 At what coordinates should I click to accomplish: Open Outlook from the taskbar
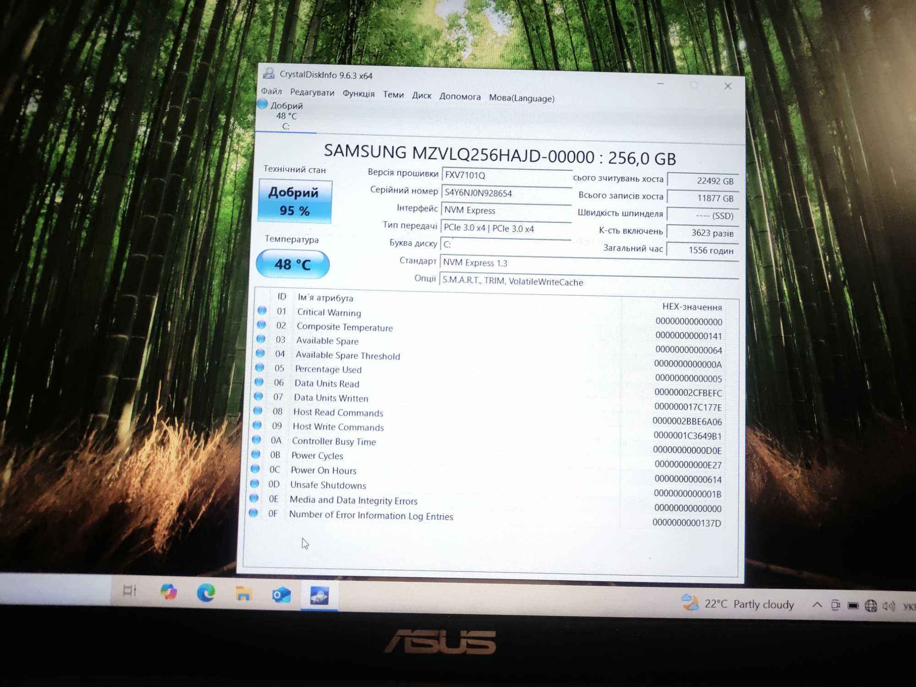[281, 595]
